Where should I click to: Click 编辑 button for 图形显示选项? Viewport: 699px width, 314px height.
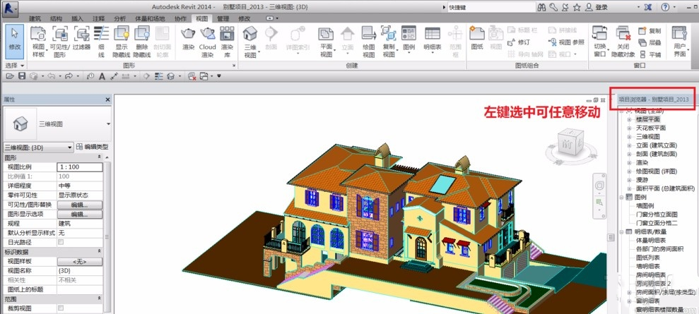coord(80,214)
